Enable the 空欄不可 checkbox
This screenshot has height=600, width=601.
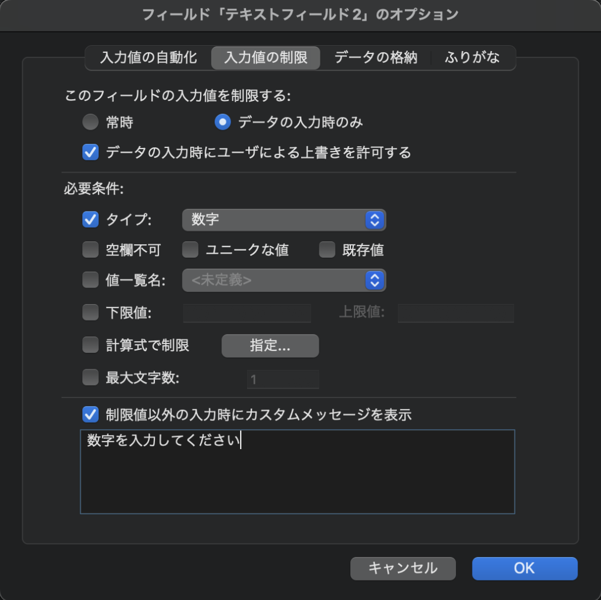pos(90,250)
